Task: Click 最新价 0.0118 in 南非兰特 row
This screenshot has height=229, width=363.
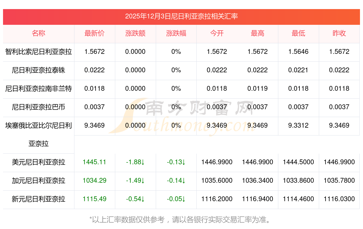Action: pos(94,89)
